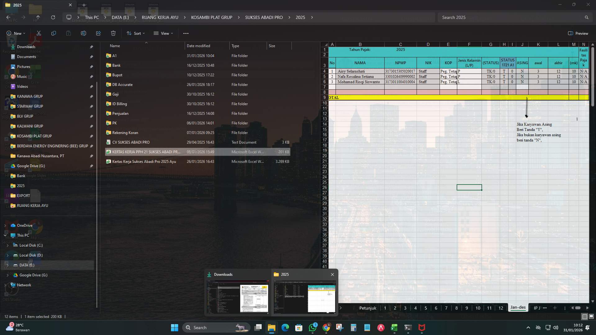Pin the Downloads folder in the sidebar
Screen dimensions: 596x335
[92, 47]
